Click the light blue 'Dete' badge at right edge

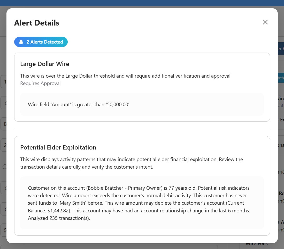281,77
